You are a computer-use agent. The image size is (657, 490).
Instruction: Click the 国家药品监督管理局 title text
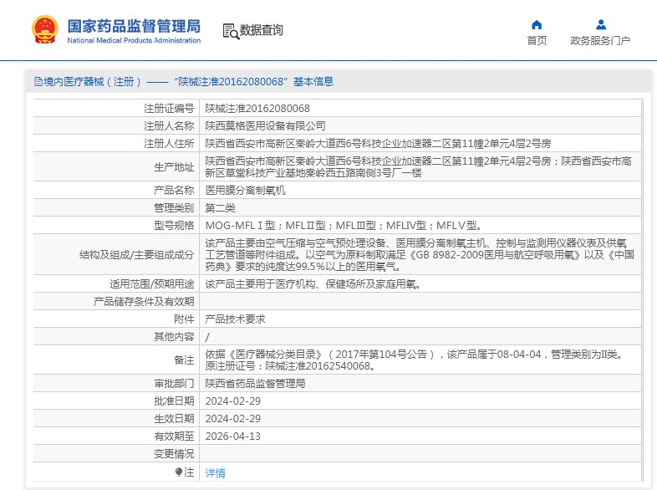(134, 24)
